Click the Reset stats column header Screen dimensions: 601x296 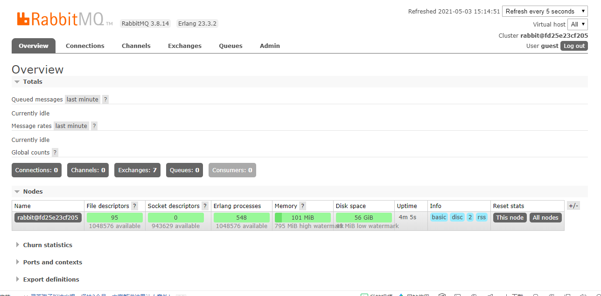(509, 206)
